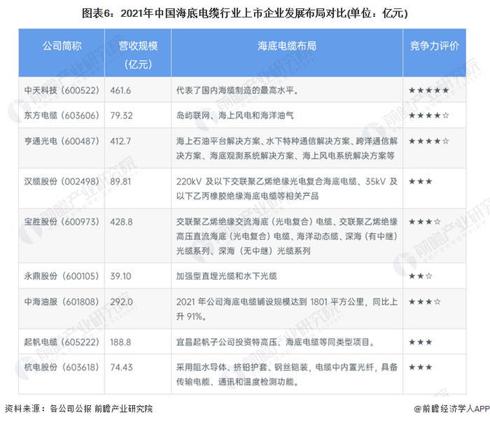Select the revenue value '428.8'
490x422 pixels.
click(x=121, y=222)
